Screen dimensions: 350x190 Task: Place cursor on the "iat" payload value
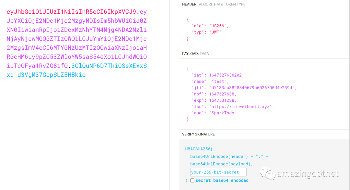(x=226, y=75)
